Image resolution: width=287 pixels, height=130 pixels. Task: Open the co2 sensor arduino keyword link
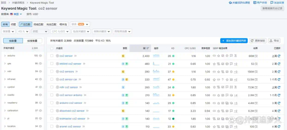pyautogui.click(x=71, y=95)
